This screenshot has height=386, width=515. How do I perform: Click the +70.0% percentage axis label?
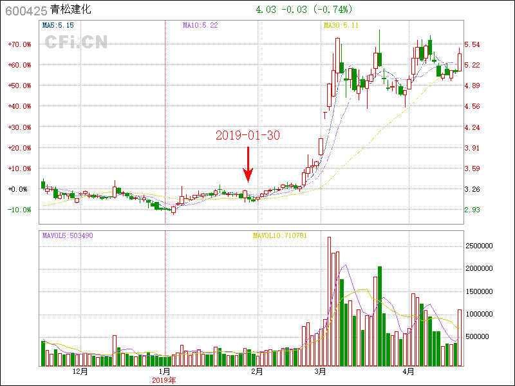19,45
